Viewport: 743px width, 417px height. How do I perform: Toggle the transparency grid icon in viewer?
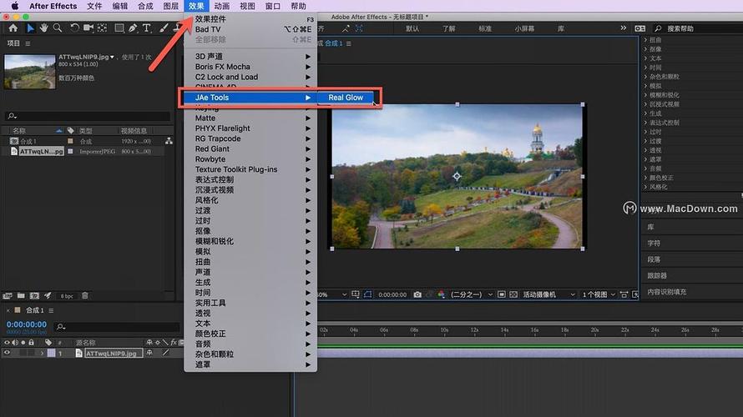tap(513, 294)
